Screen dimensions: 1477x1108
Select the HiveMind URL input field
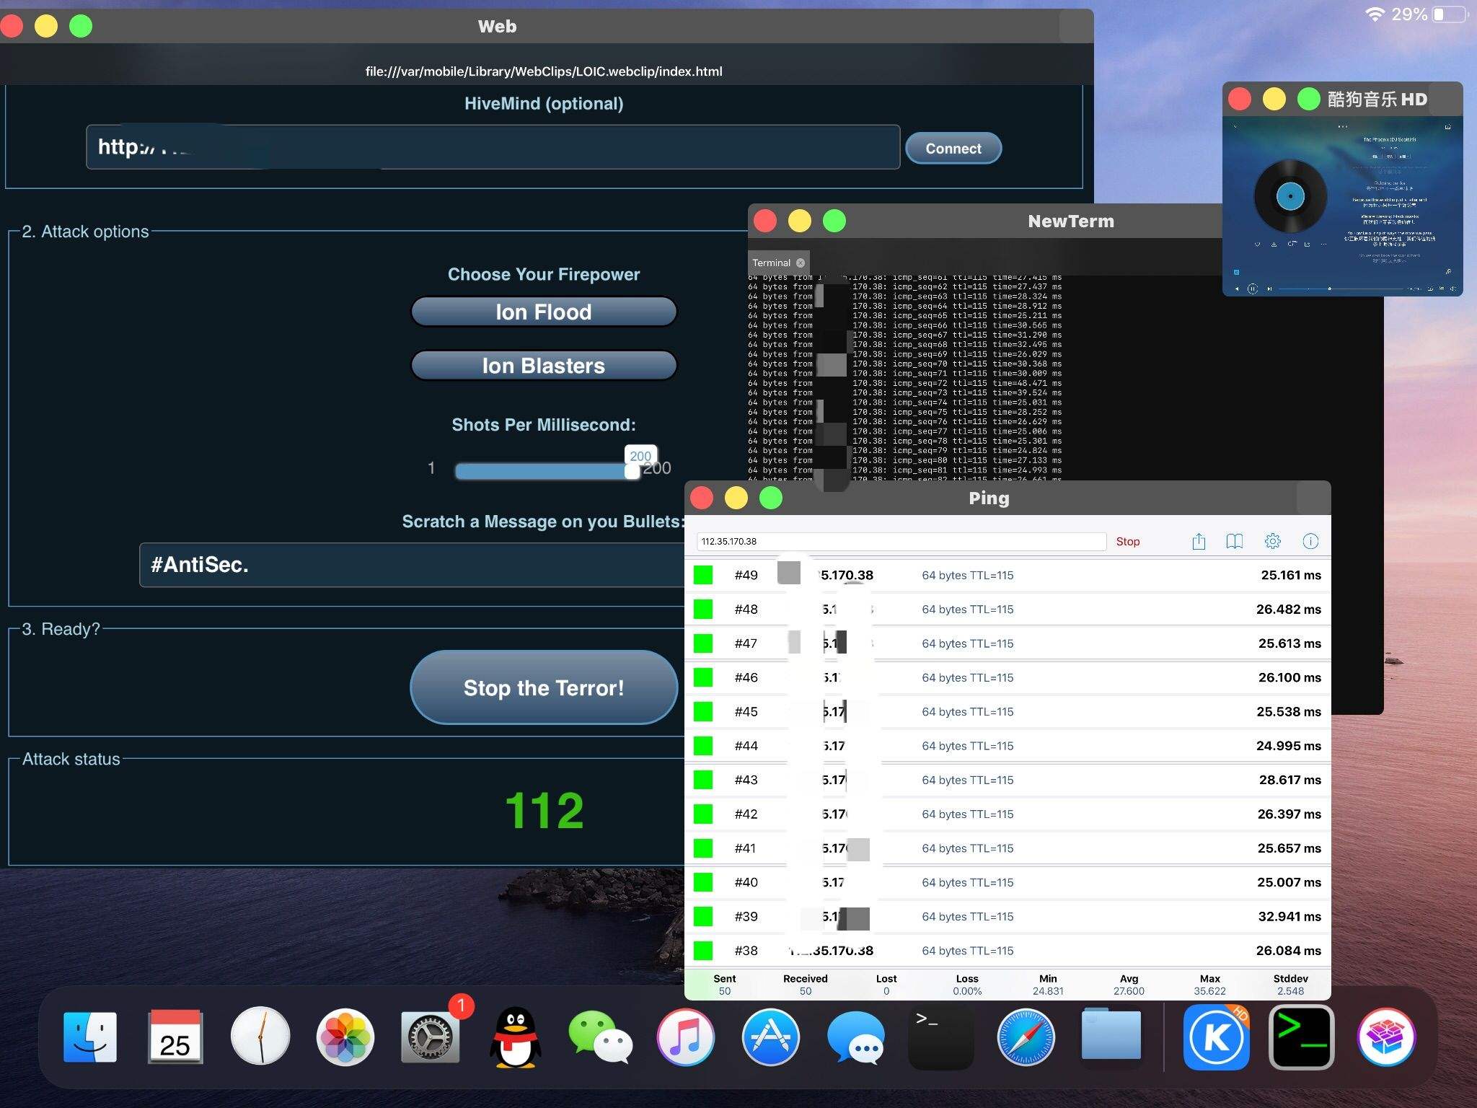493,147
